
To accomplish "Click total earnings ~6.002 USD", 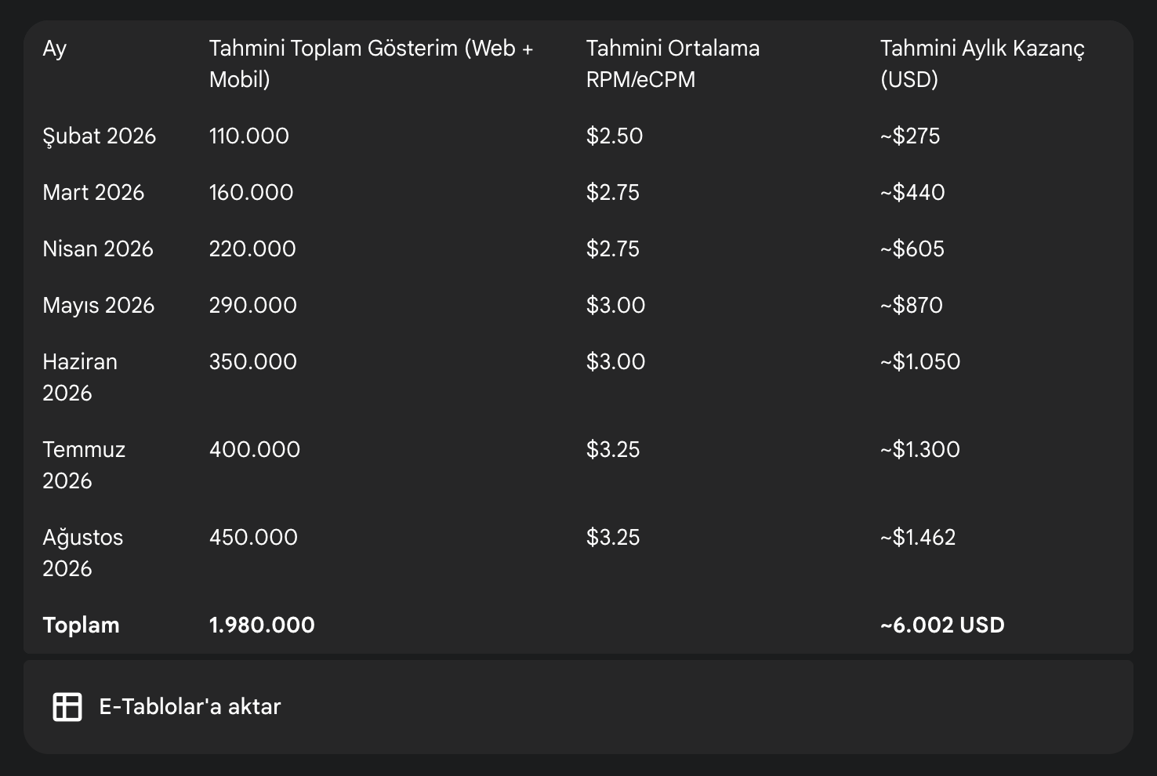I will click(x=942, y=625).
